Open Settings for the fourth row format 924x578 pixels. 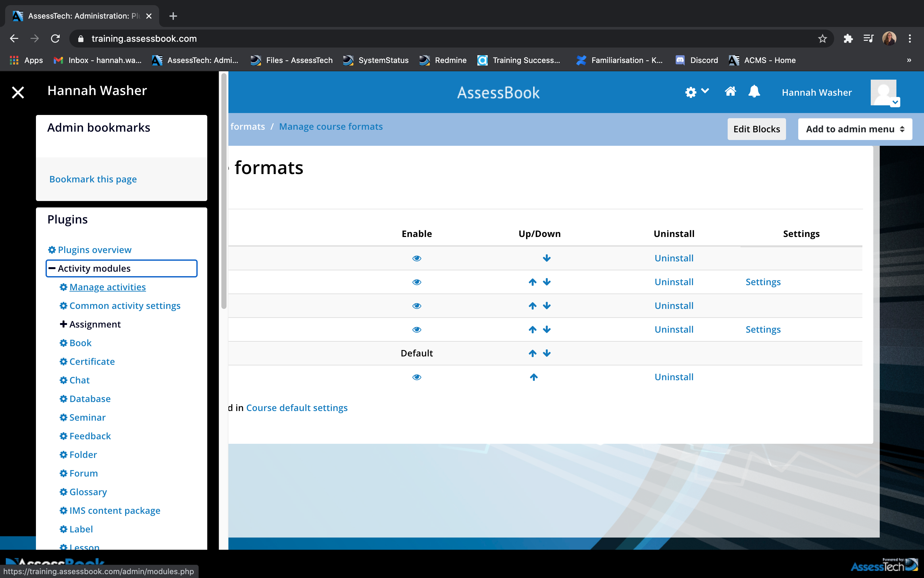(x=763, y=329)
